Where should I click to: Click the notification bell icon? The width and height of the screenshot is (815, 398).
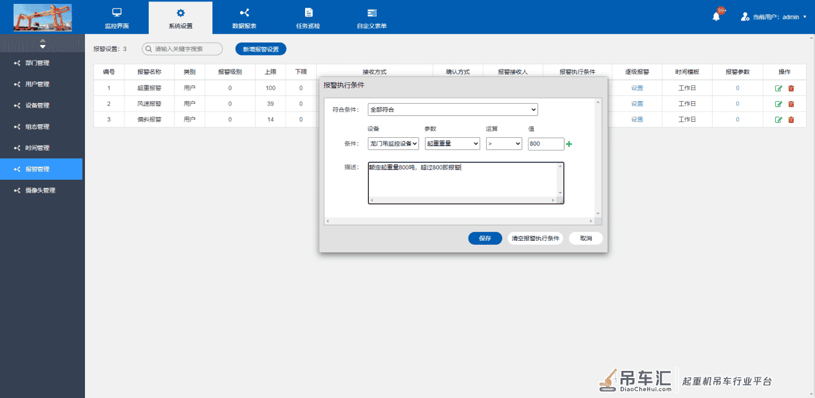717,16
